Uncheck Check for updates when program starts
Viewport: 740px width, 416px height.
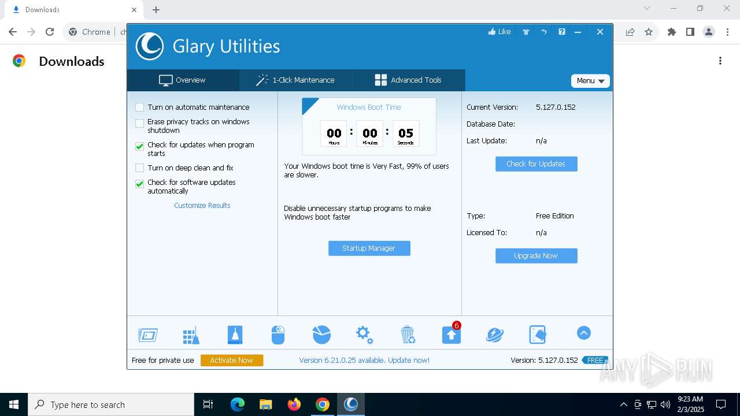click(139, 146)
